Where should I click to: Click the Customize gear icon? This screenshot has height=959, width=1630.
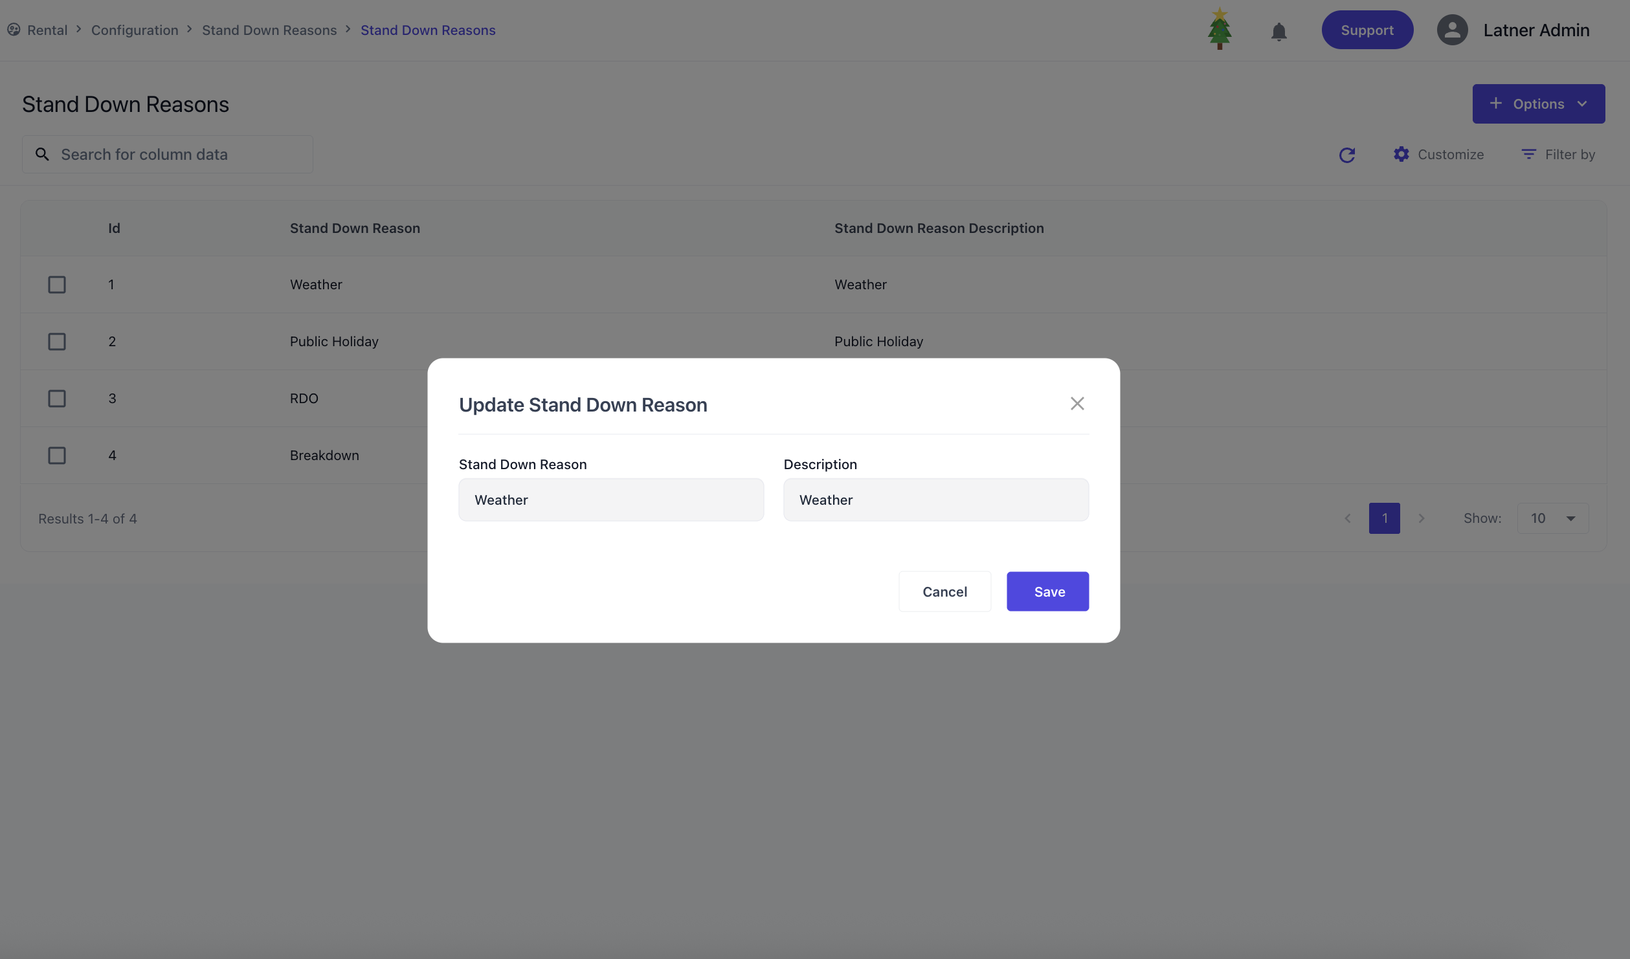pyautogui.click(x=1401, y=154)
